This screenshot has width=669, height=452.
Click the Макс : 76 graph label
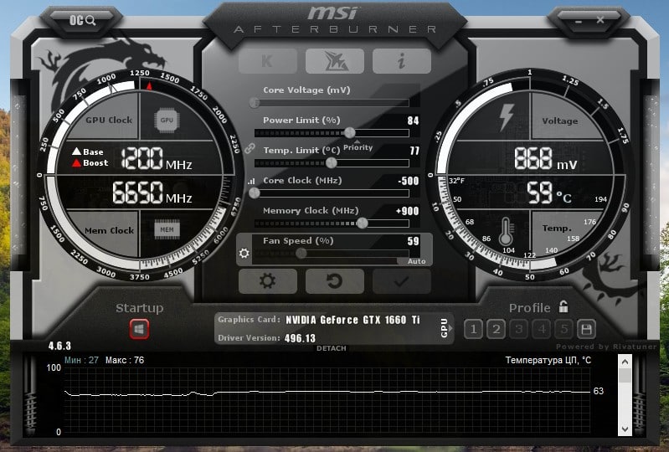pyautogui.click(x=125, y=360)
